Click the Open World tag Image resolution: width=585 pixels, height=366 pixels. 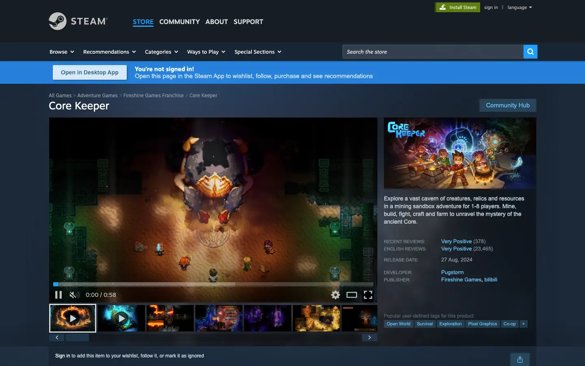[399, 324]
